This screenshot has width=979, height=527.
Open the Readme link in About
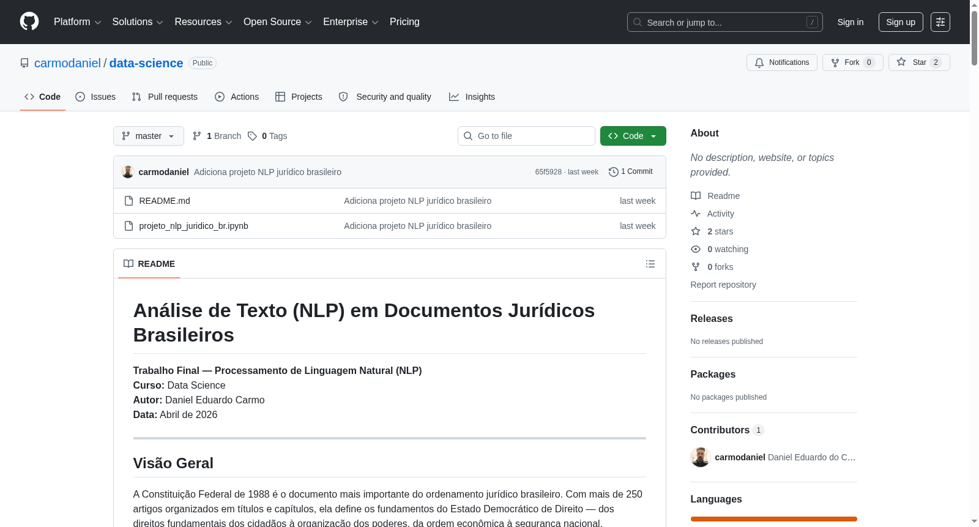(723, 196)
